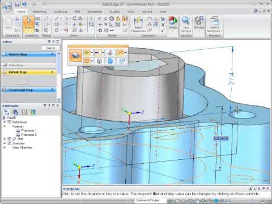
Task: Toggle the Sketches checkbox in PathFinder
Action: (9, 143)
